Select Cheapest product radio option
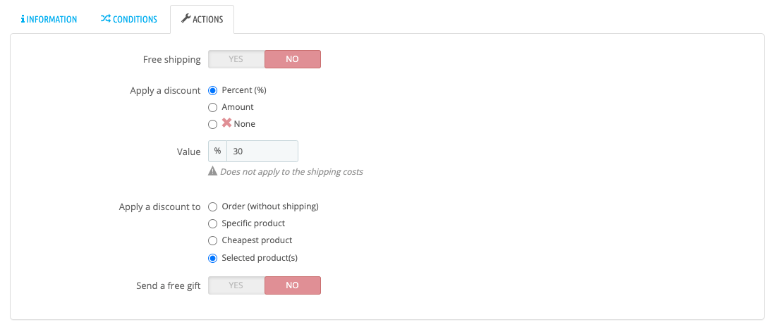 pos(213,240)
